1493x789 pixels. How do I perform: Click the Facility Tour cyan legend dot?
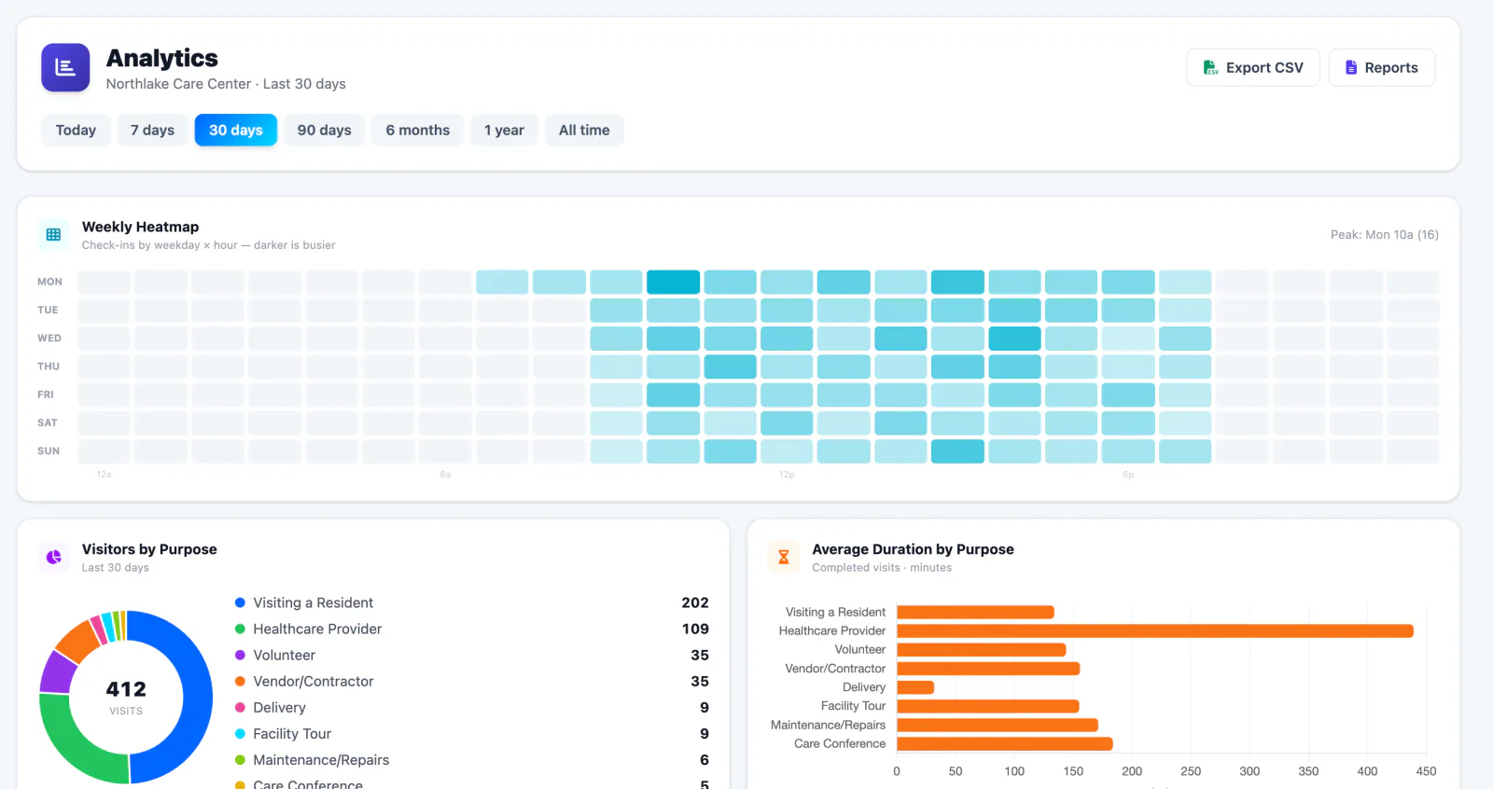point(240,733)
